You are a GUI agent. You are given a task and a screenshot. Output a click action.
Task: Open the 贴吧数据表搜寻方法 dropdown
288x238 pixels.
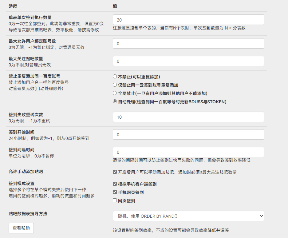pos(188,216)
